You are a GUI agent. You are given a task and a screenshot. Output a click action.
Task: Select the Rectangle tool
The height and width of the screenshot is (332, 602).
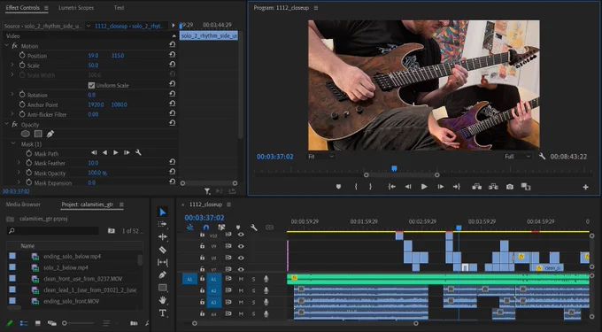[162, 288]
